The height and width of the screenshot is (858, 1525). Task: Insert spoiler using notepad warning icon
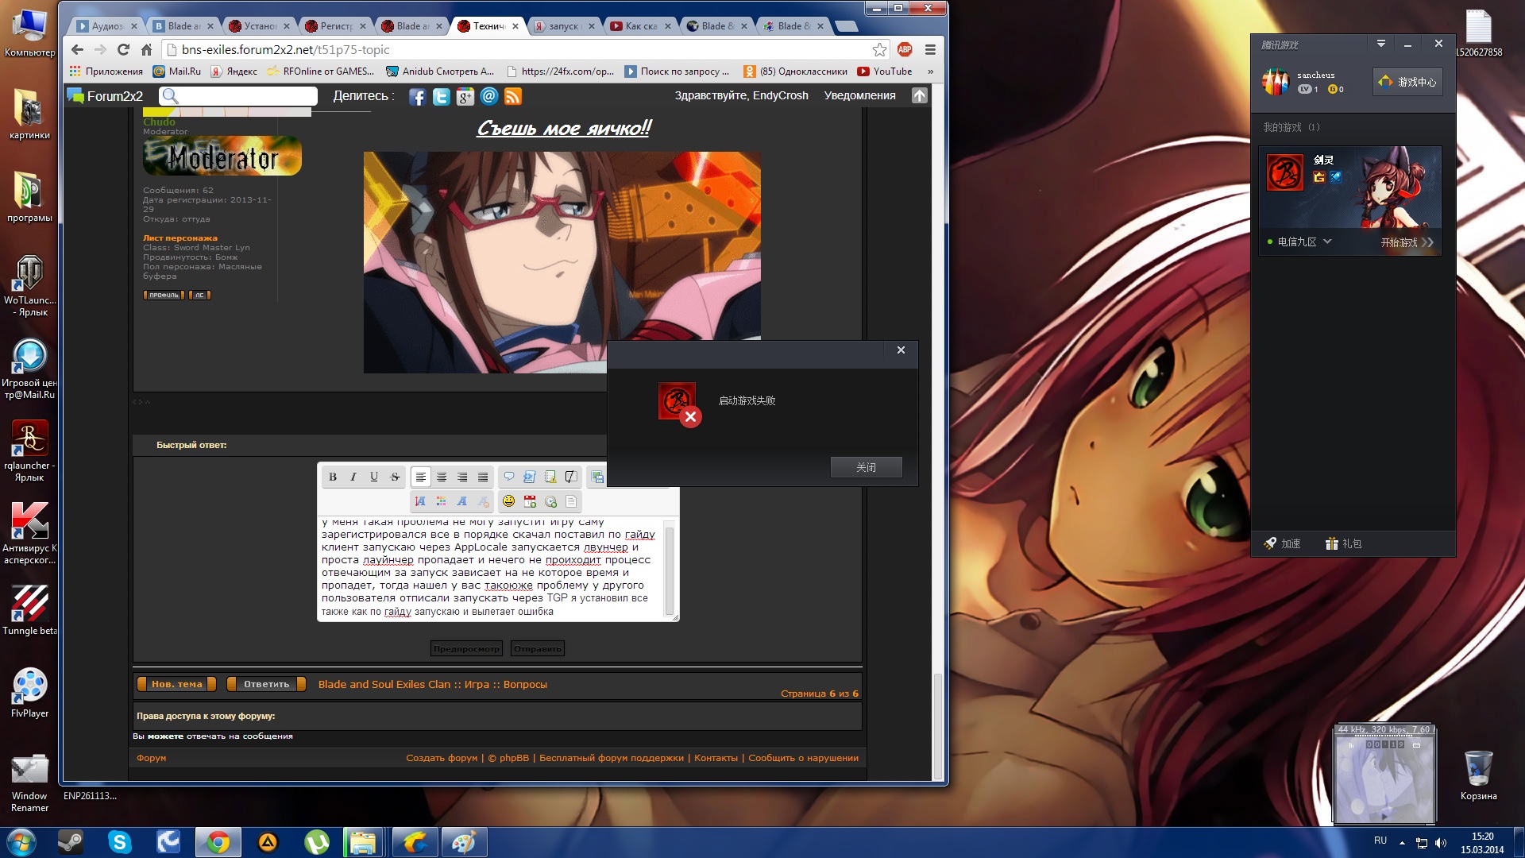[x=550, y=477]
